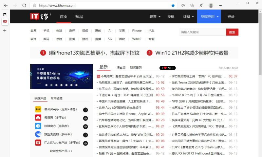Expand the 订阅 dropdown
Screen dimensions: 262x157
[x=188, y=17]
